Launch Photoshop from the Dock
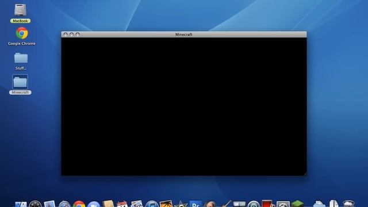 click(195, 204)
